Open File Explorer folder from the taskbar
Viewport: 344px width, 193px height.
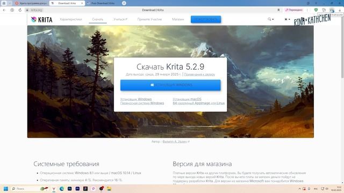coord(109,189)
